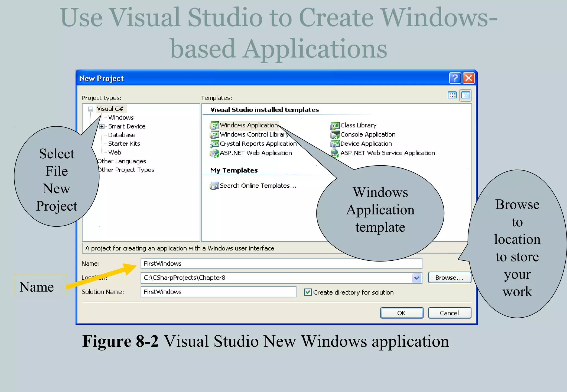The height and width of the screenshot is (392, 567).
Task: Select Other Project Types tree item
Action: pyautogui.click(x=126, y=170)
